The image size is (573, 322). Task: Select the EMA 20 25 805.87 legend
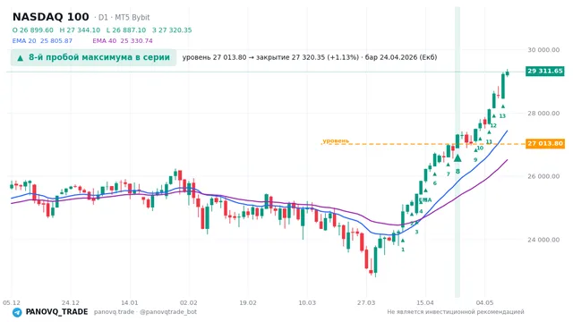pos(42,41)
